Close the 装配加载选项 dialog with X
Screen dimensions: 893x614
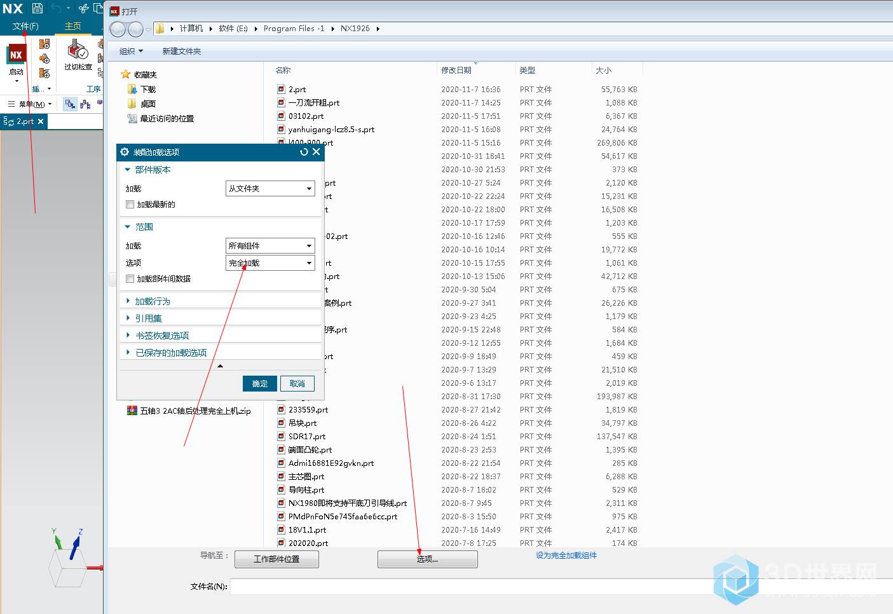pos(317,152)
